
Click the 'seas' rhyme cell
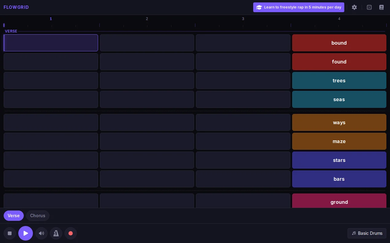coord(339,99)
